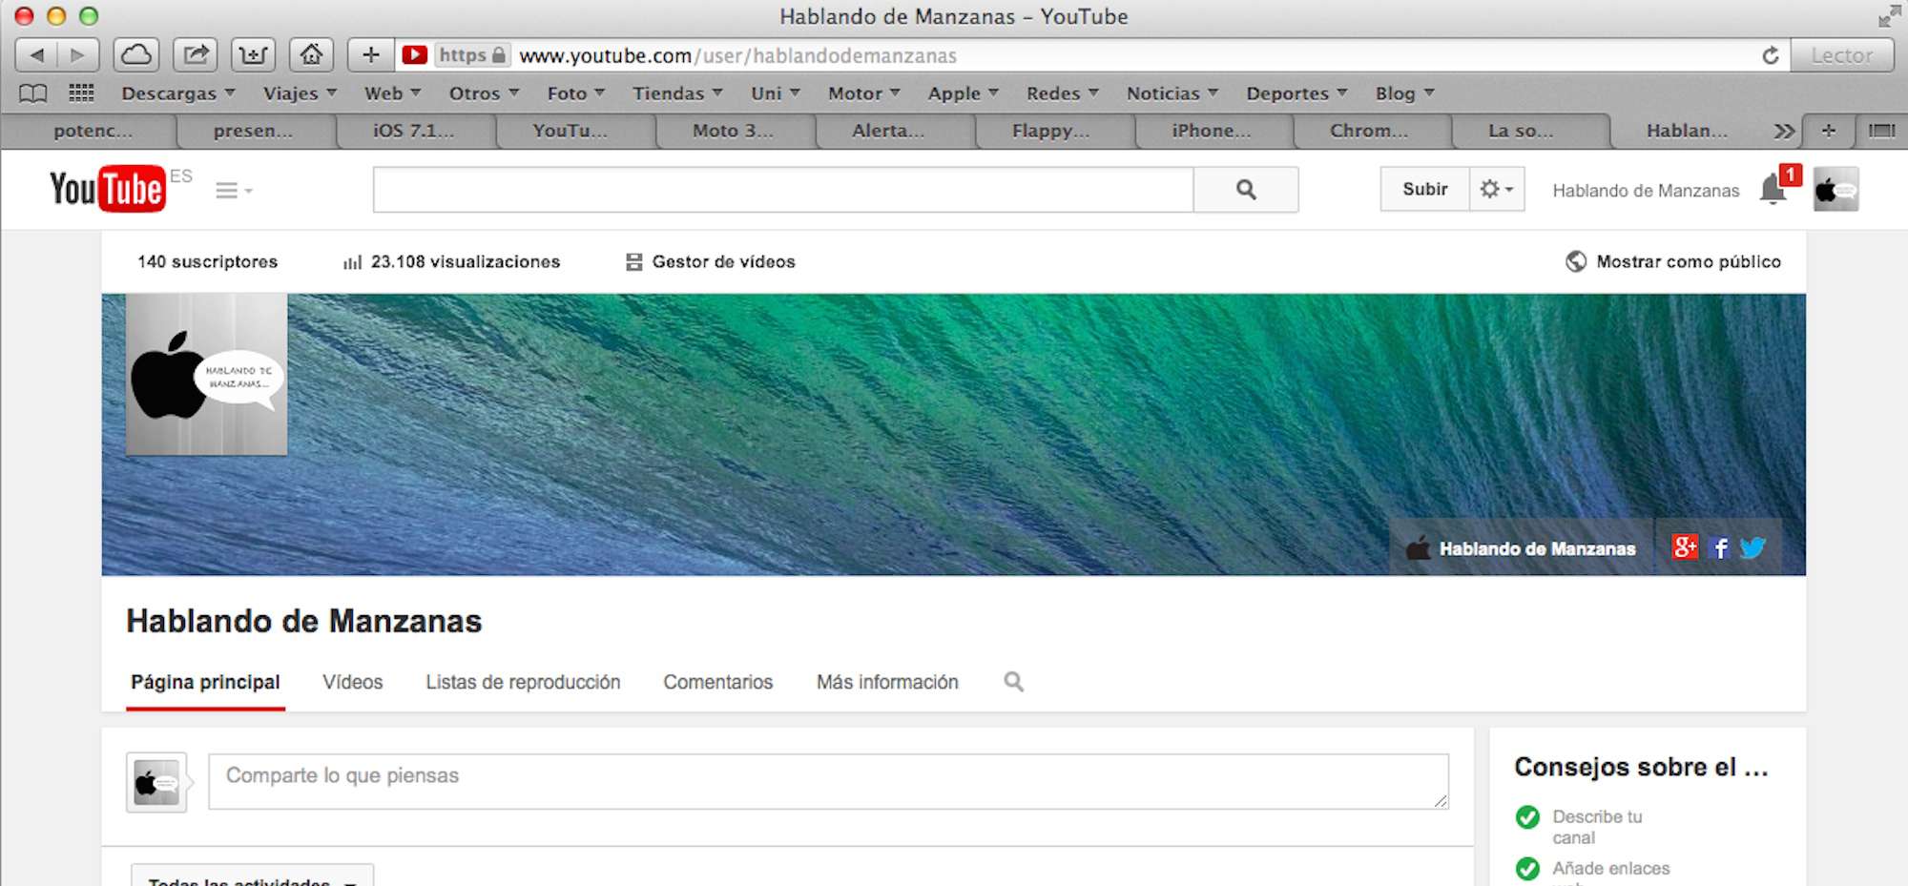Switch to the Moto 3 browser tab
Viewport: 1908px width, 886px height.
click(x=734, y=131)
